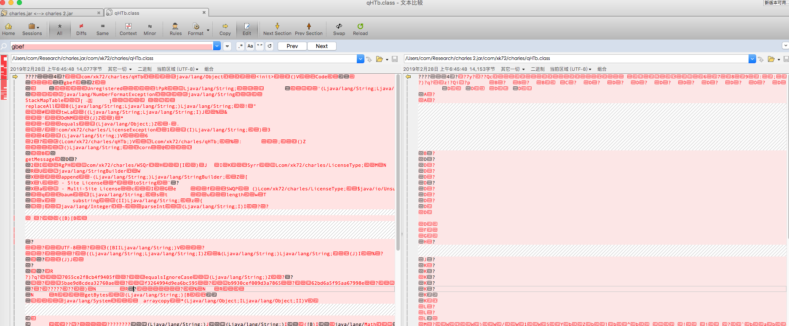Open the right 其它一切 file type dropdown
This screenshot has height=326, width=789.
(513, 69)
